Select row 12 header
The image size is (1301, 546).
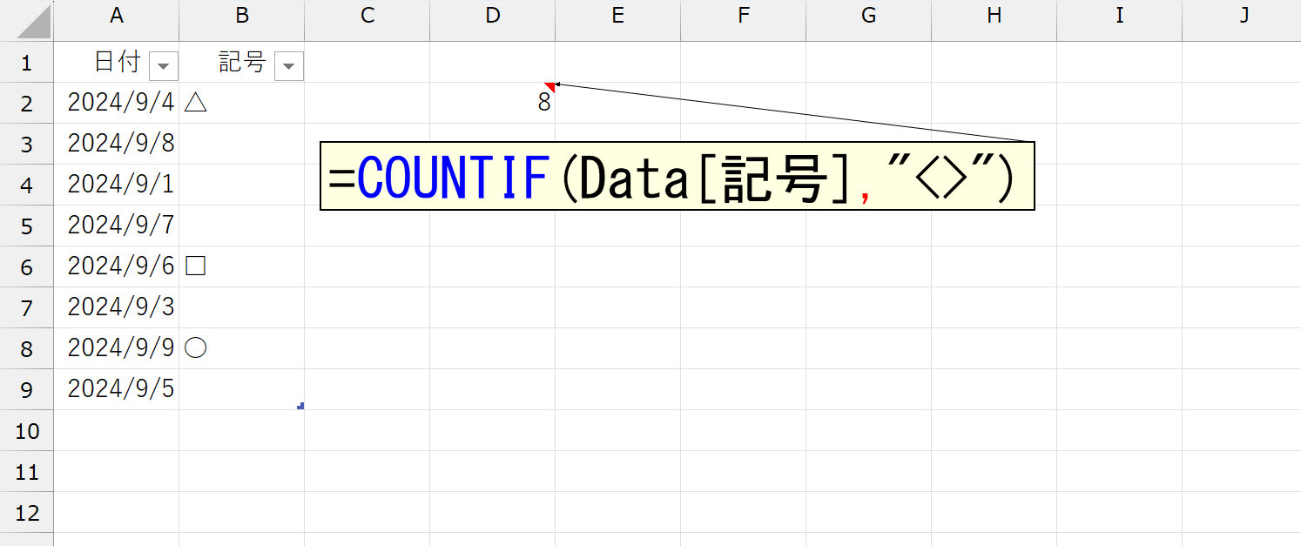pyautogui.click(x=26, y=513)
